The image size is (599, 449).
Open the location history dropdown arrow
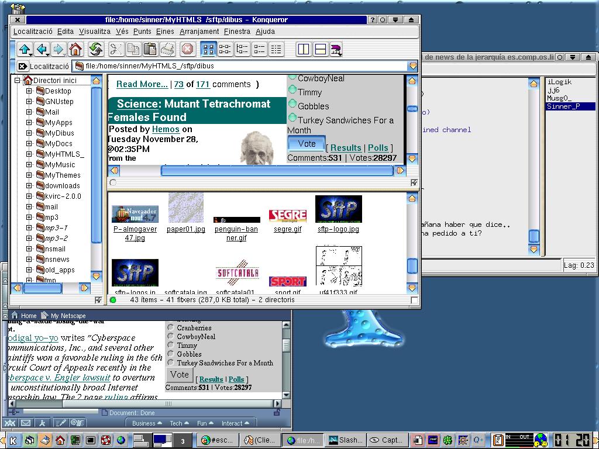pos(413,66)
